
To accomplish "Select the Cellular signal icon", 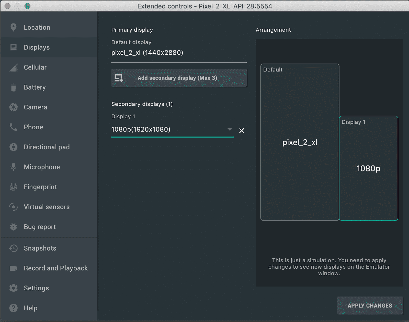I will tap(13, 67).
